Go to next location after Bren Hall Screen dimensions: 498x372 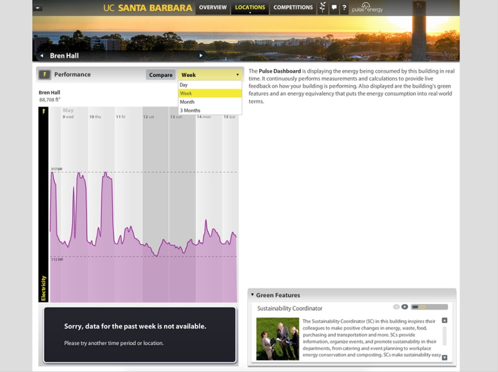(201, 55)
